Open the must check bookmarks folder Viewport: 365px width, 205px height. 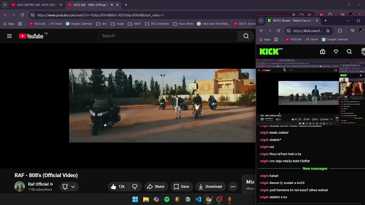pos(183,24)
